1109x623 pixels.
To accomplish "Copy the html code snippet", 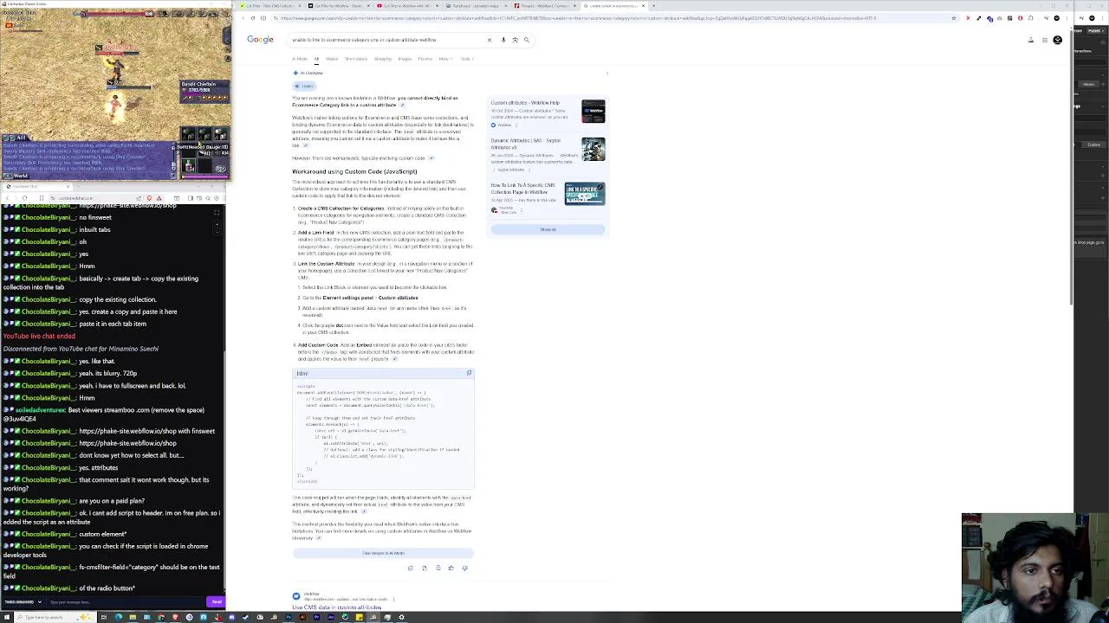I will tap(469, 373).
